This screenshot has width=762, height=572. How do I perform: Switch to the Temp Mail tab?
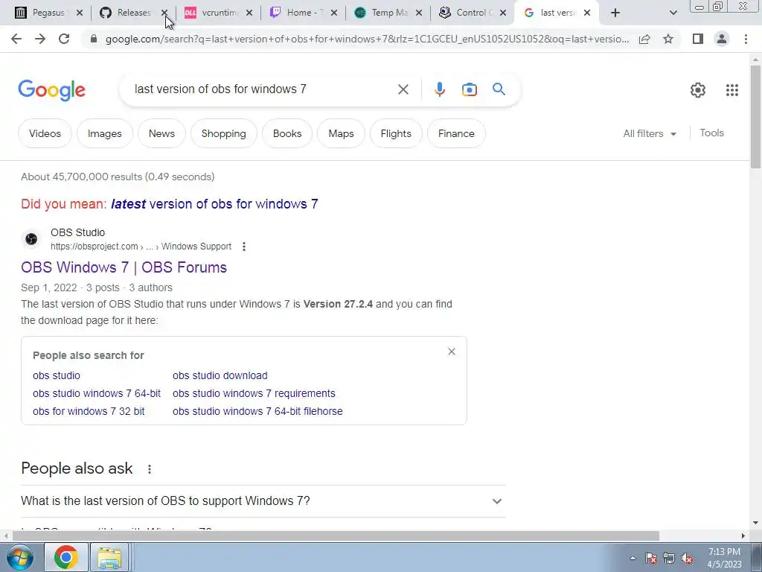coord(380,13)
